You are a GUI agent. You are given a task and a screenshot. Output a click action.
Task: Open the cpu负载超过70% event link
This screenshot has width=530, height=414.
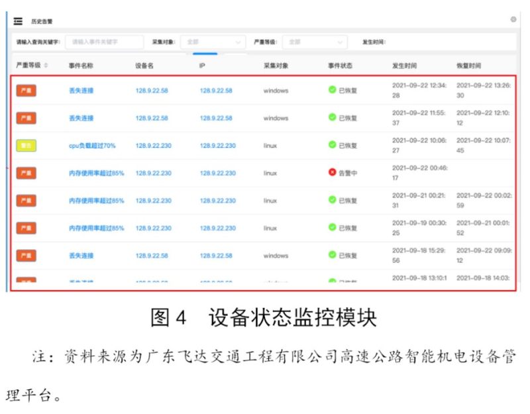coord(91,146)
